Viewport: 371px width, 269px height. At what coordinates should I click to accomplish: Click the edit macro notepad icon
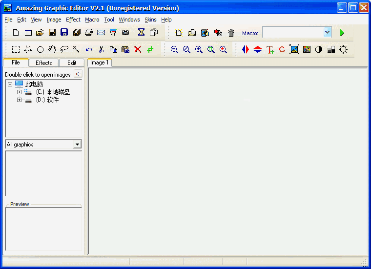(205, 32)
